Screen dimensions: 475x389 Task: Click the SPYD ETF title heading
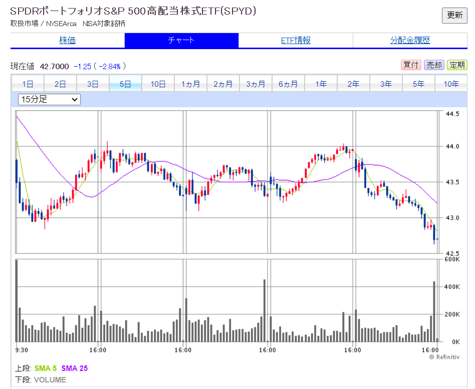tap(133, 11)
